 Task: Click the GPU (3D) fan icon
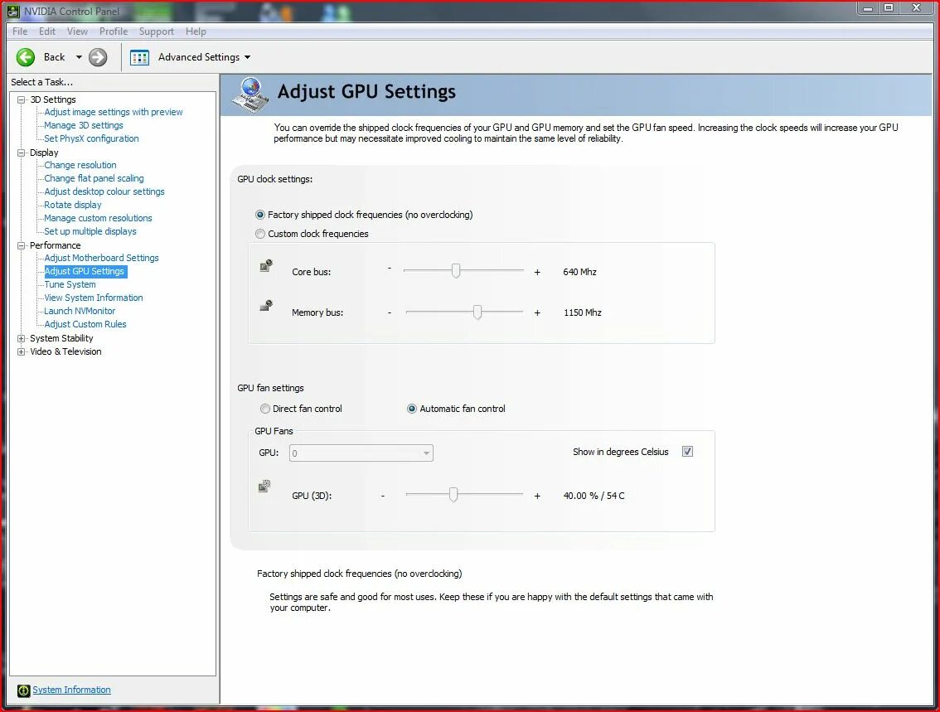pos(265,486)
